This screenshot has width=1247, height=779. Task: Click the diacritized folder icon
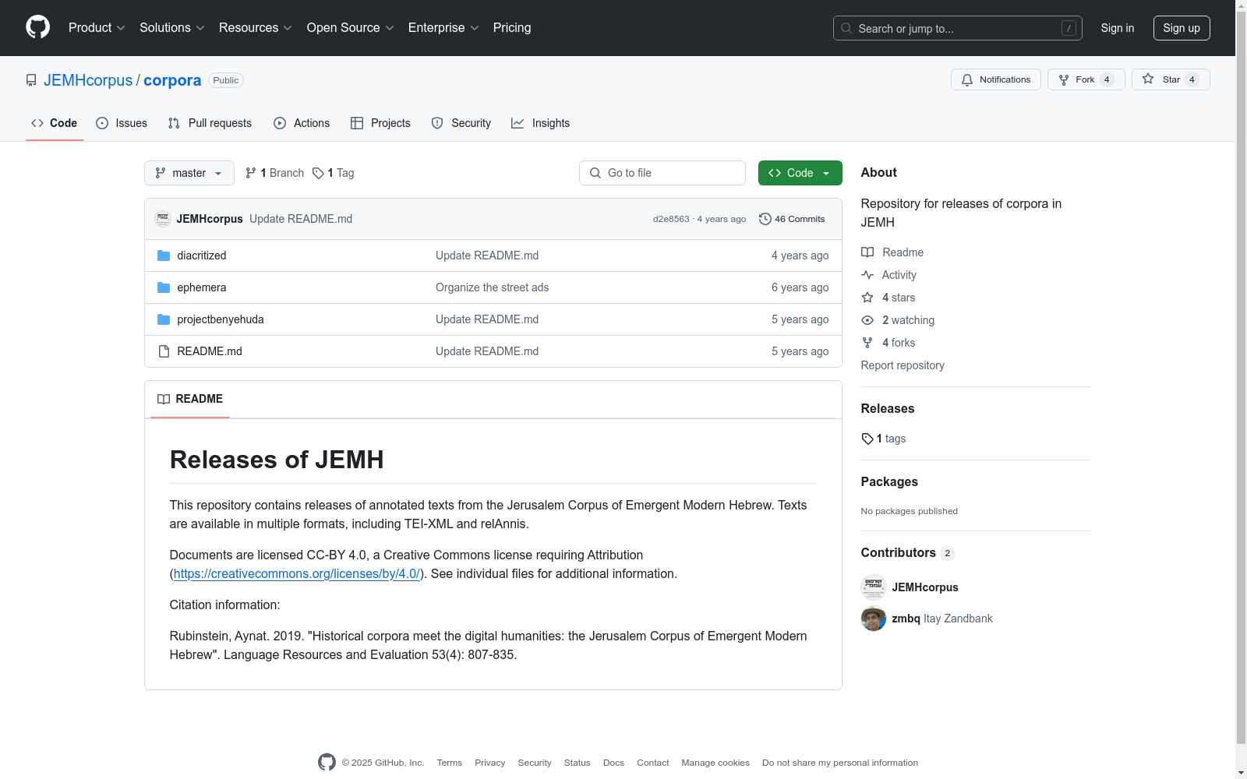point(164,256)
